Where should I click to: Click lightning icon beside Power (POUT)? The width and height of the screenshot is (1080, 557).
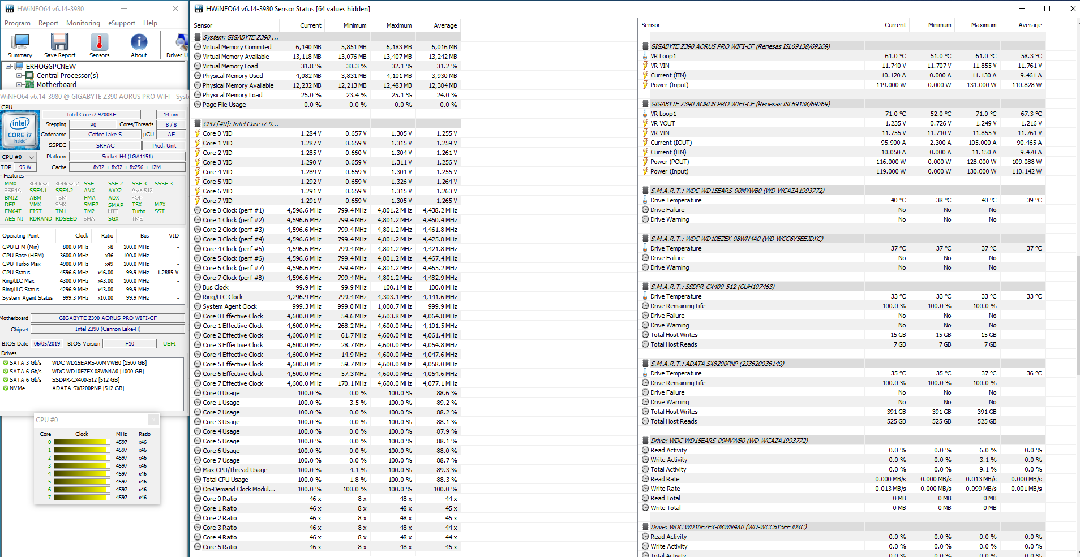click(645, 162)
